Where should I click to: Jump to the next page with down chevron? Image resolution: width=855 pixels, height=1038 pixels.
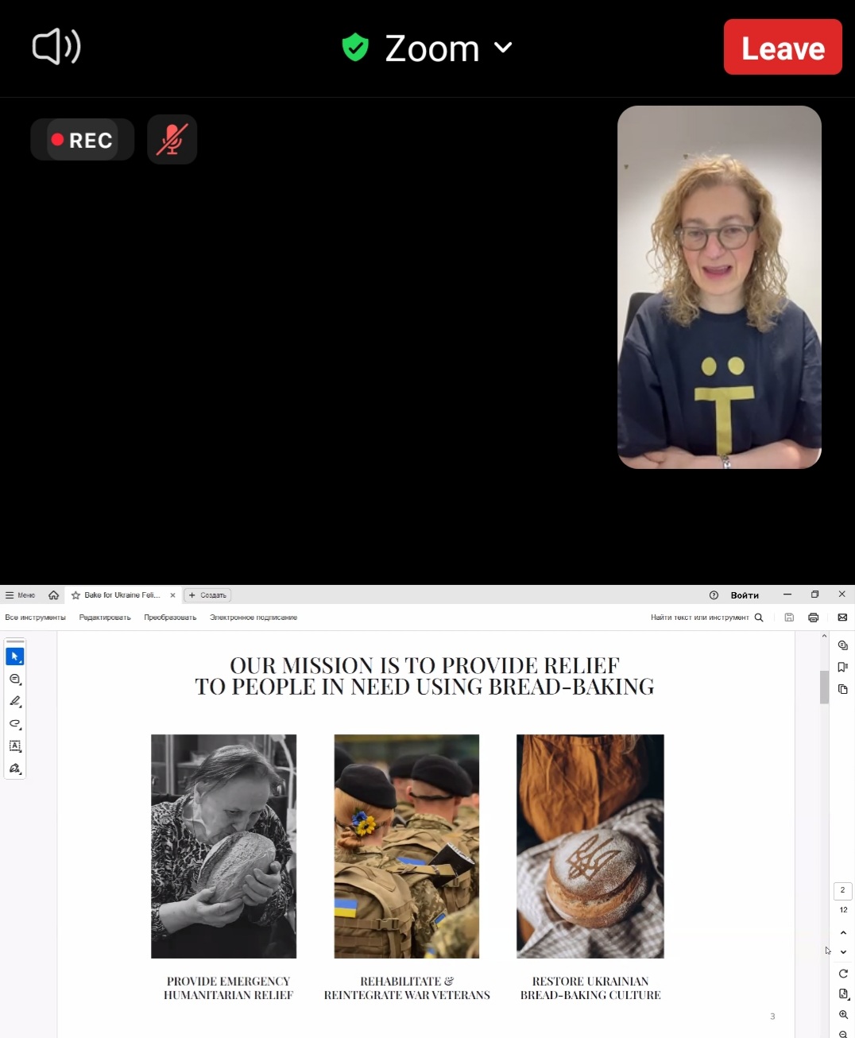tap(843, 952)
